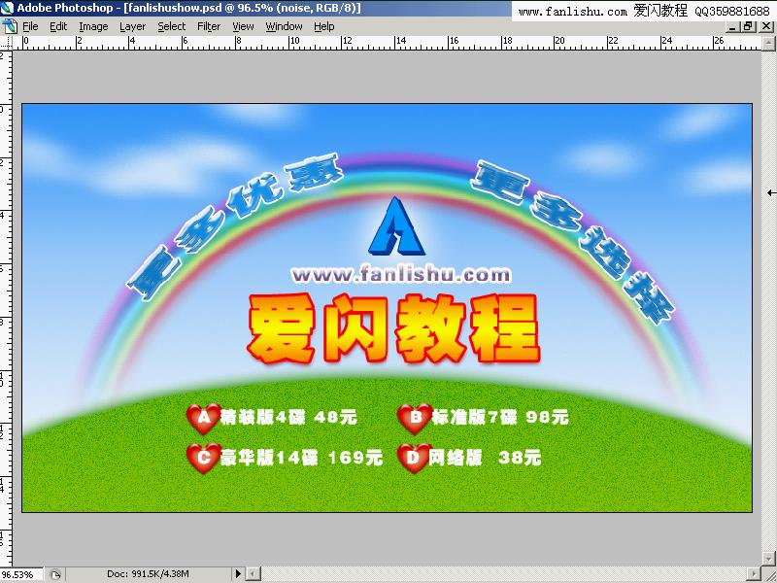Viewport: 777px width, 583px height.
Task: Click the blue 3D letter A logo on canvas
Action: pos(396,226)
